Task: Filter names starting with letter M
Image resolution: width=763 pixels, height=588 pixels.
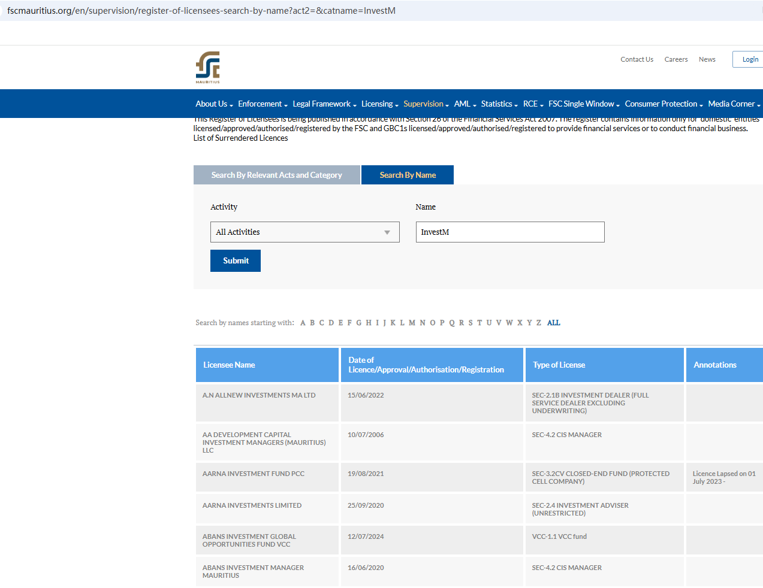Action: (412, 323)
